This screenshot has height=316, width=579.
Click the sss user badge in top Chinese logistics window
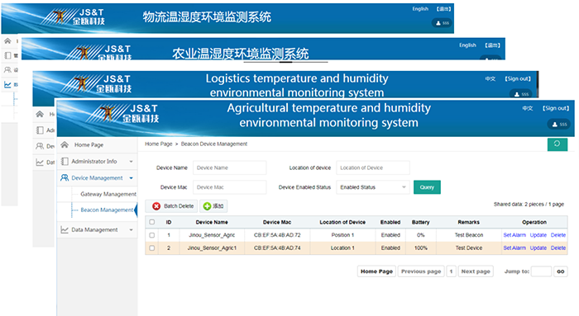442,23
